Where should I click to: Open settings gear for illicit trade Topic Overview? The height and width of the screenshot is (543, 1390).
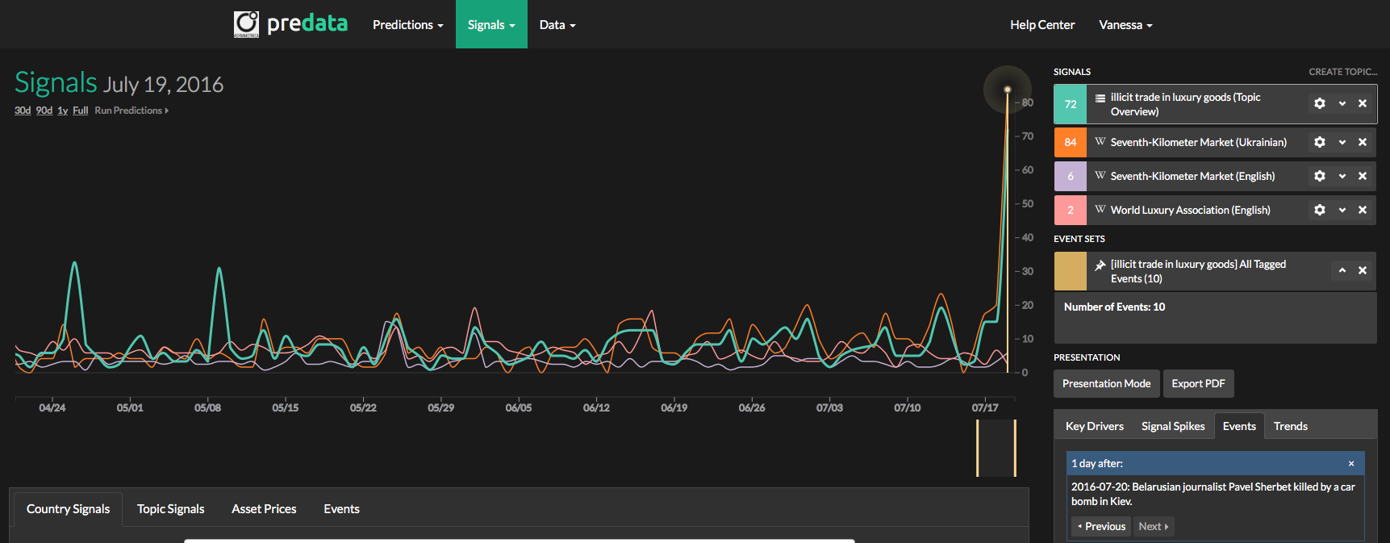point(1320,103)
